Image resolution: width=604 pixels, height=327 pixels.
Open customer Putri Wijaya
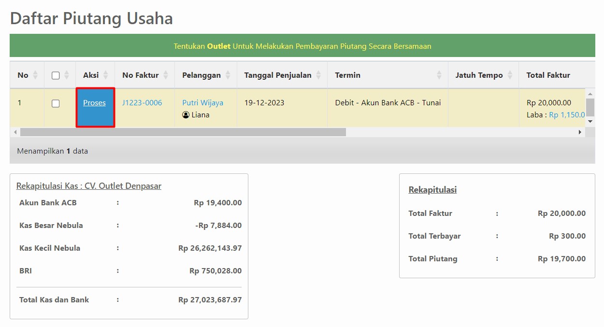[202, 103]
